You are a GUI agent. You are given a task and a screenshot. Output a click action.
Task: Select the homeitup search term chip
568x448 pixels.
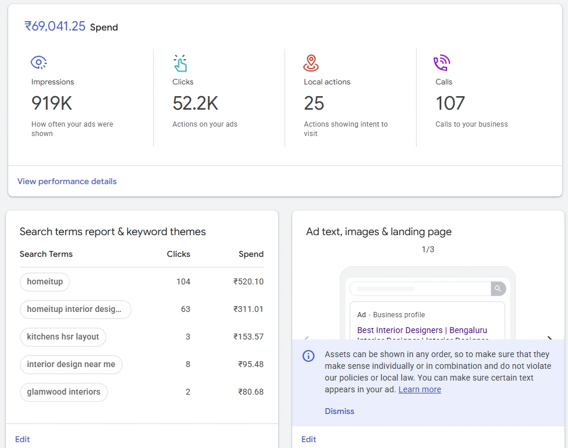click(45, 281)
